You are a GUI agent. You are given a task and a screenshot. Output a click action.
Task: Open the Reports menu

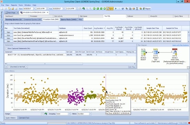(x=14, y=5)
